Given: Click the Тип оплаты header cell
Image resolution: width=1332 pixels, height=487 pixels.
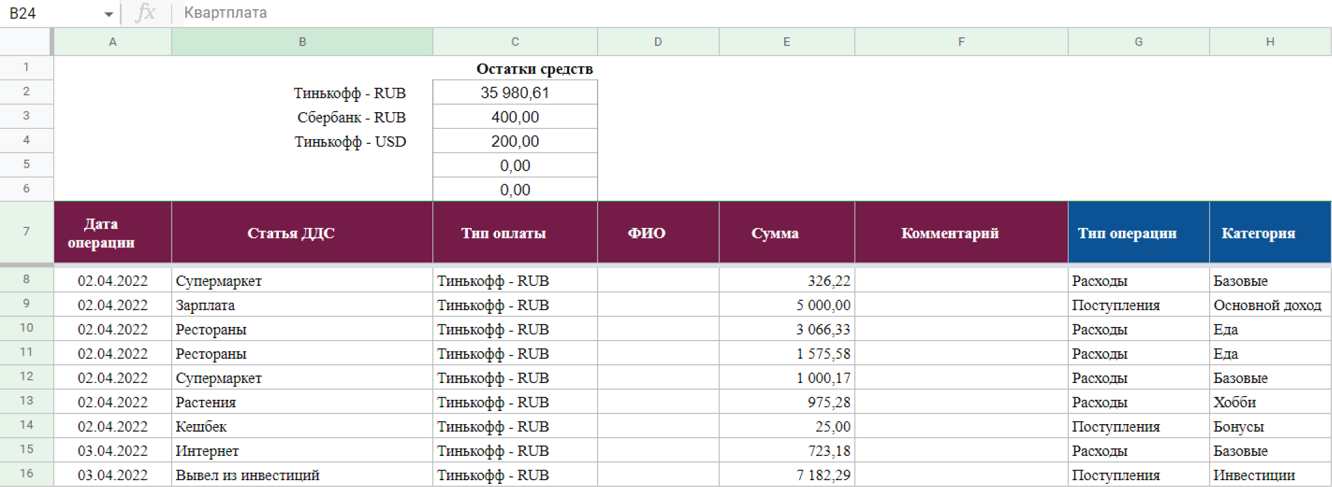Looking at the screenshot, I should click(x=515, y=232).
